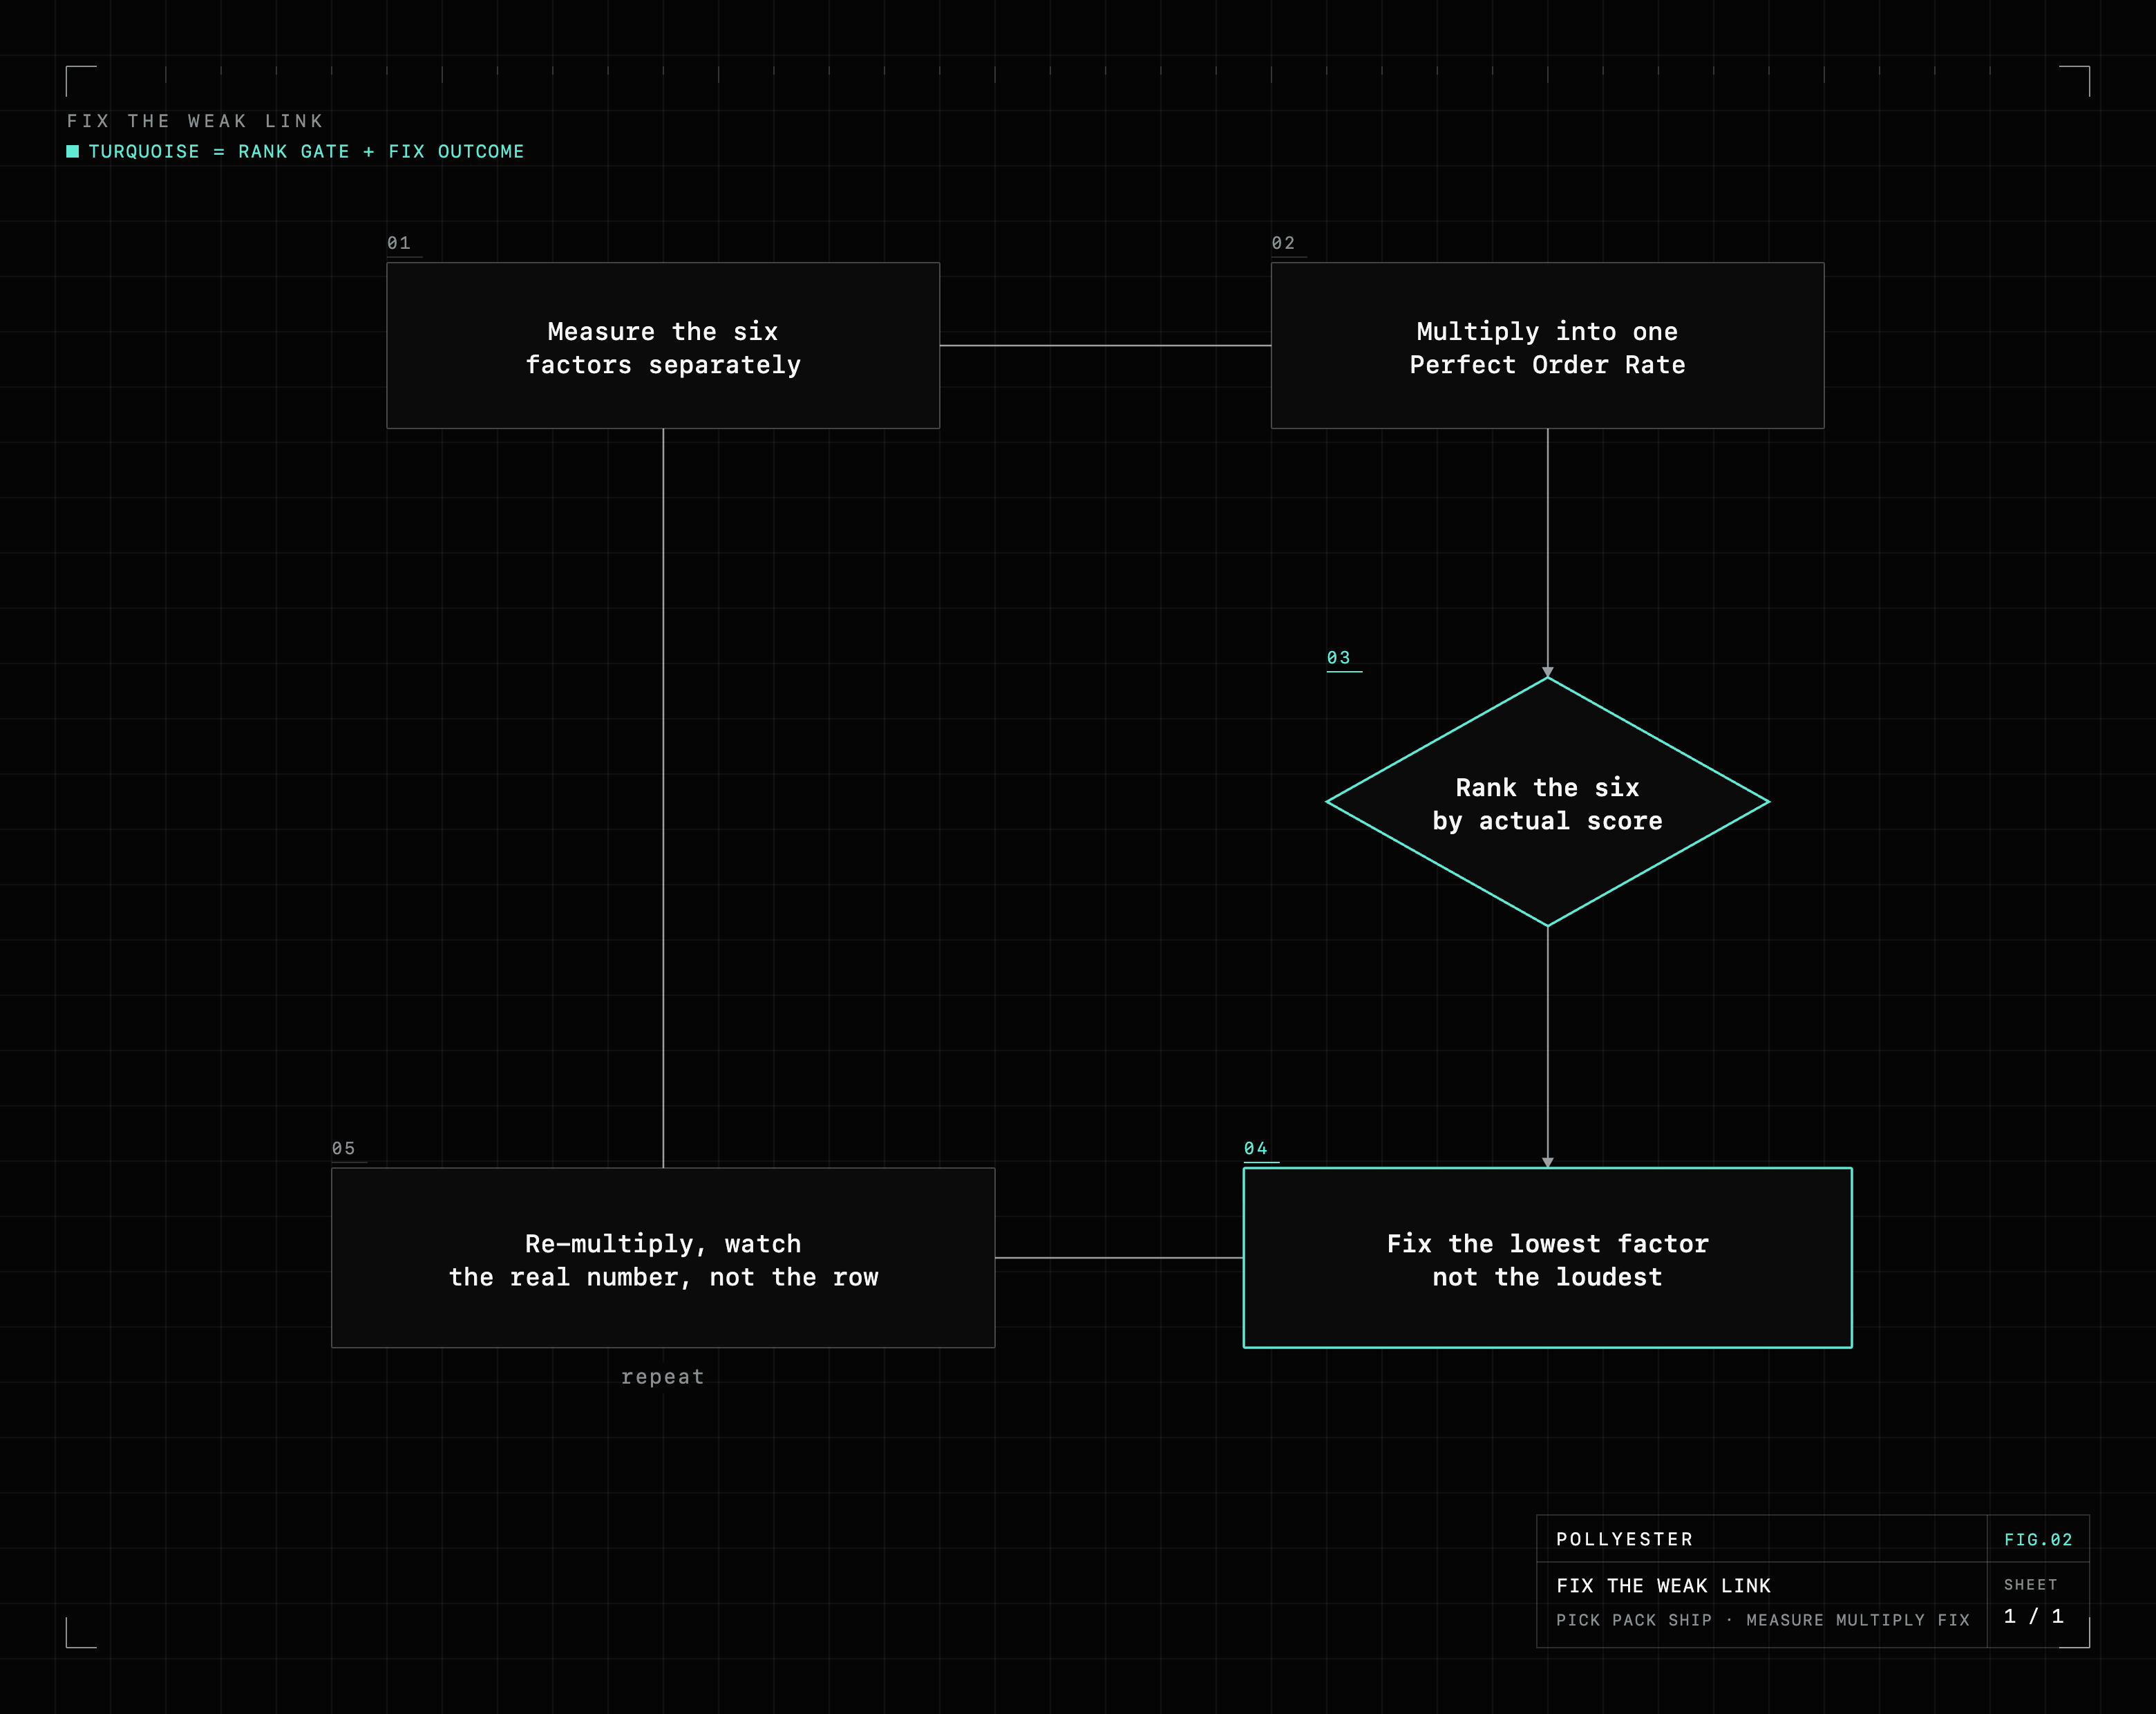The width and height of the screenshot is (2156, 1714).
Task: Select the 'Fix the lowest factor' turquoise box
Action: point(1547,1258)
